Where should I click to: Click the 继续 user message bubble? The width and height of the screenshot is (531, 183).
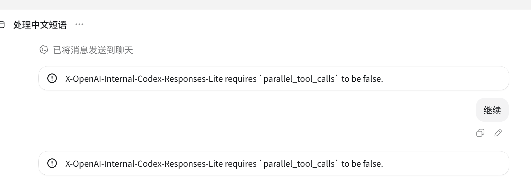(x=492, y=110)
